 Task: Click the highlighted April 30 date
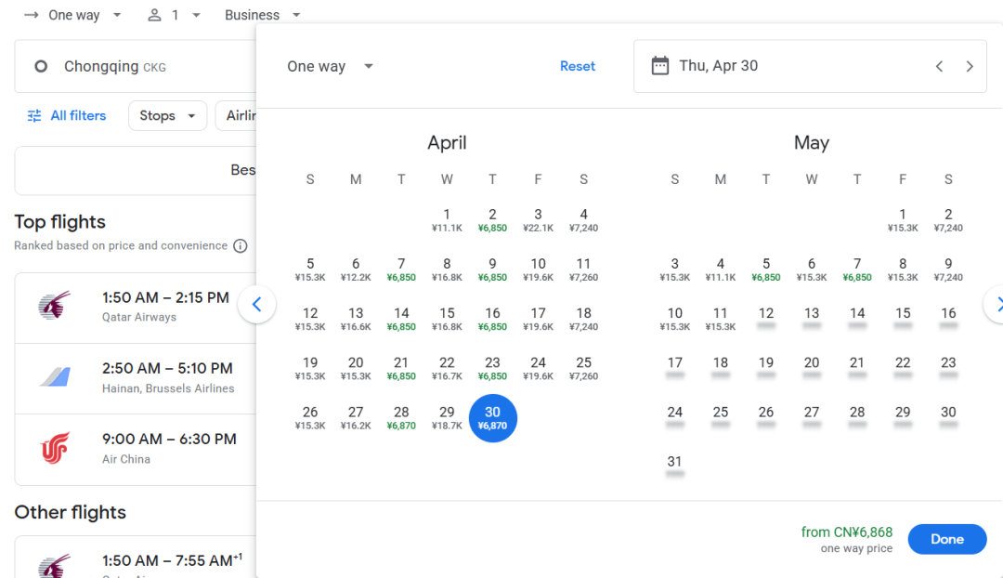point(492,418)
